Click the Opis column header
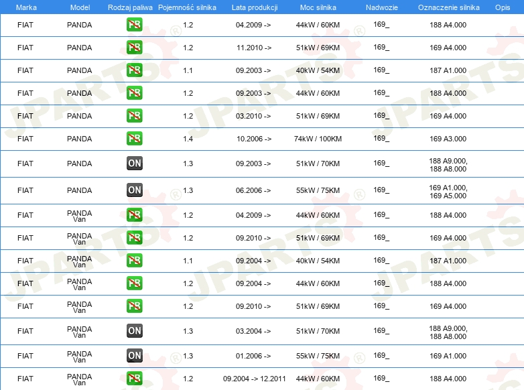The height and width of the screenshot is (390, 524). pyautogui.click(x=503, y=7)
